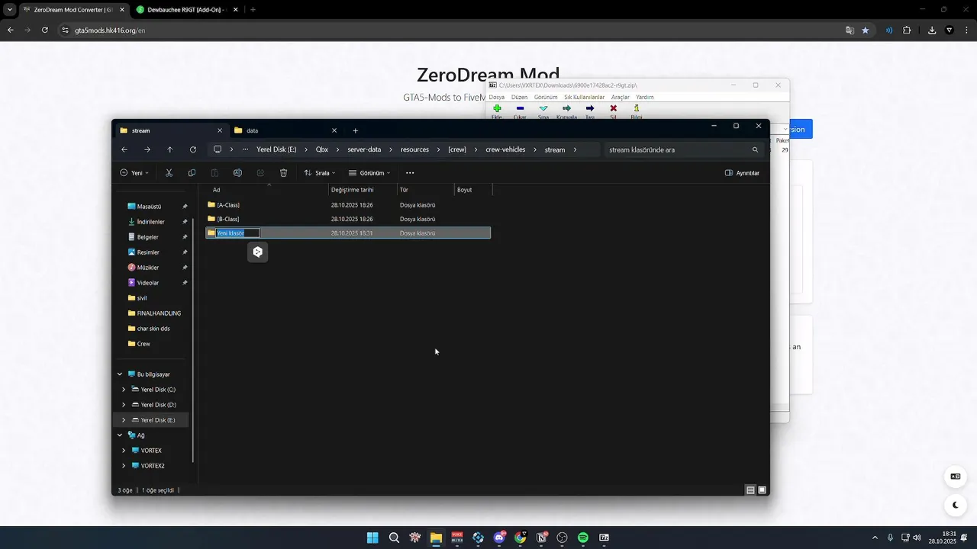
Task: Open the Yardım menu in 7-Zip
Action: pyautogui.click(x=645, y=97)
